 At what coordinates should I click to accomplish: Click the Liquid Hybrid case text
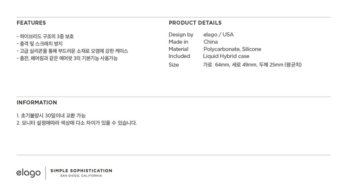(226, 56)
